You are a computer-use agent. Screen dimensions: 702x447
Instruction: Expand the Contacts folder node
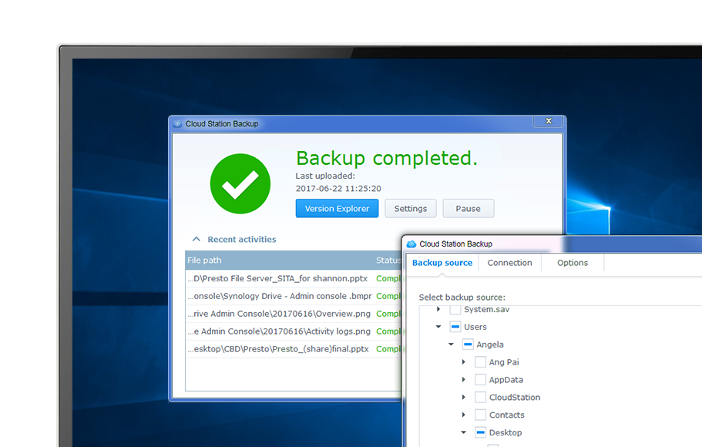(x=463, y=415)
